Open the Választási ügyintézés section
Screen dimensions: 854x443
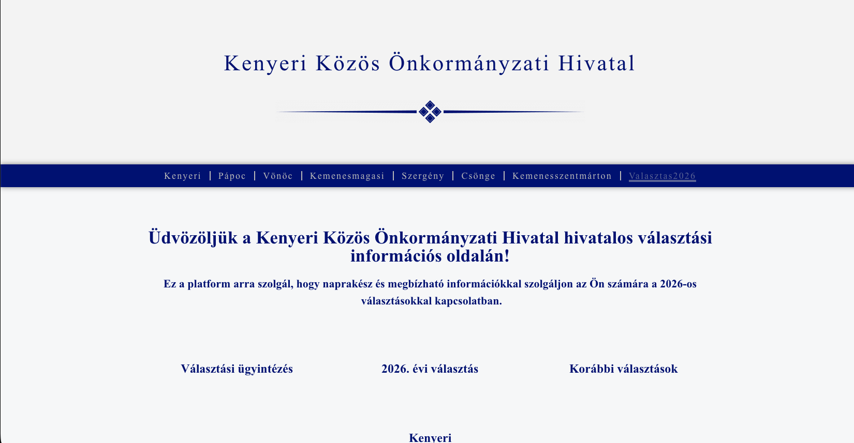pyautogui.click(x=237, y=369)
